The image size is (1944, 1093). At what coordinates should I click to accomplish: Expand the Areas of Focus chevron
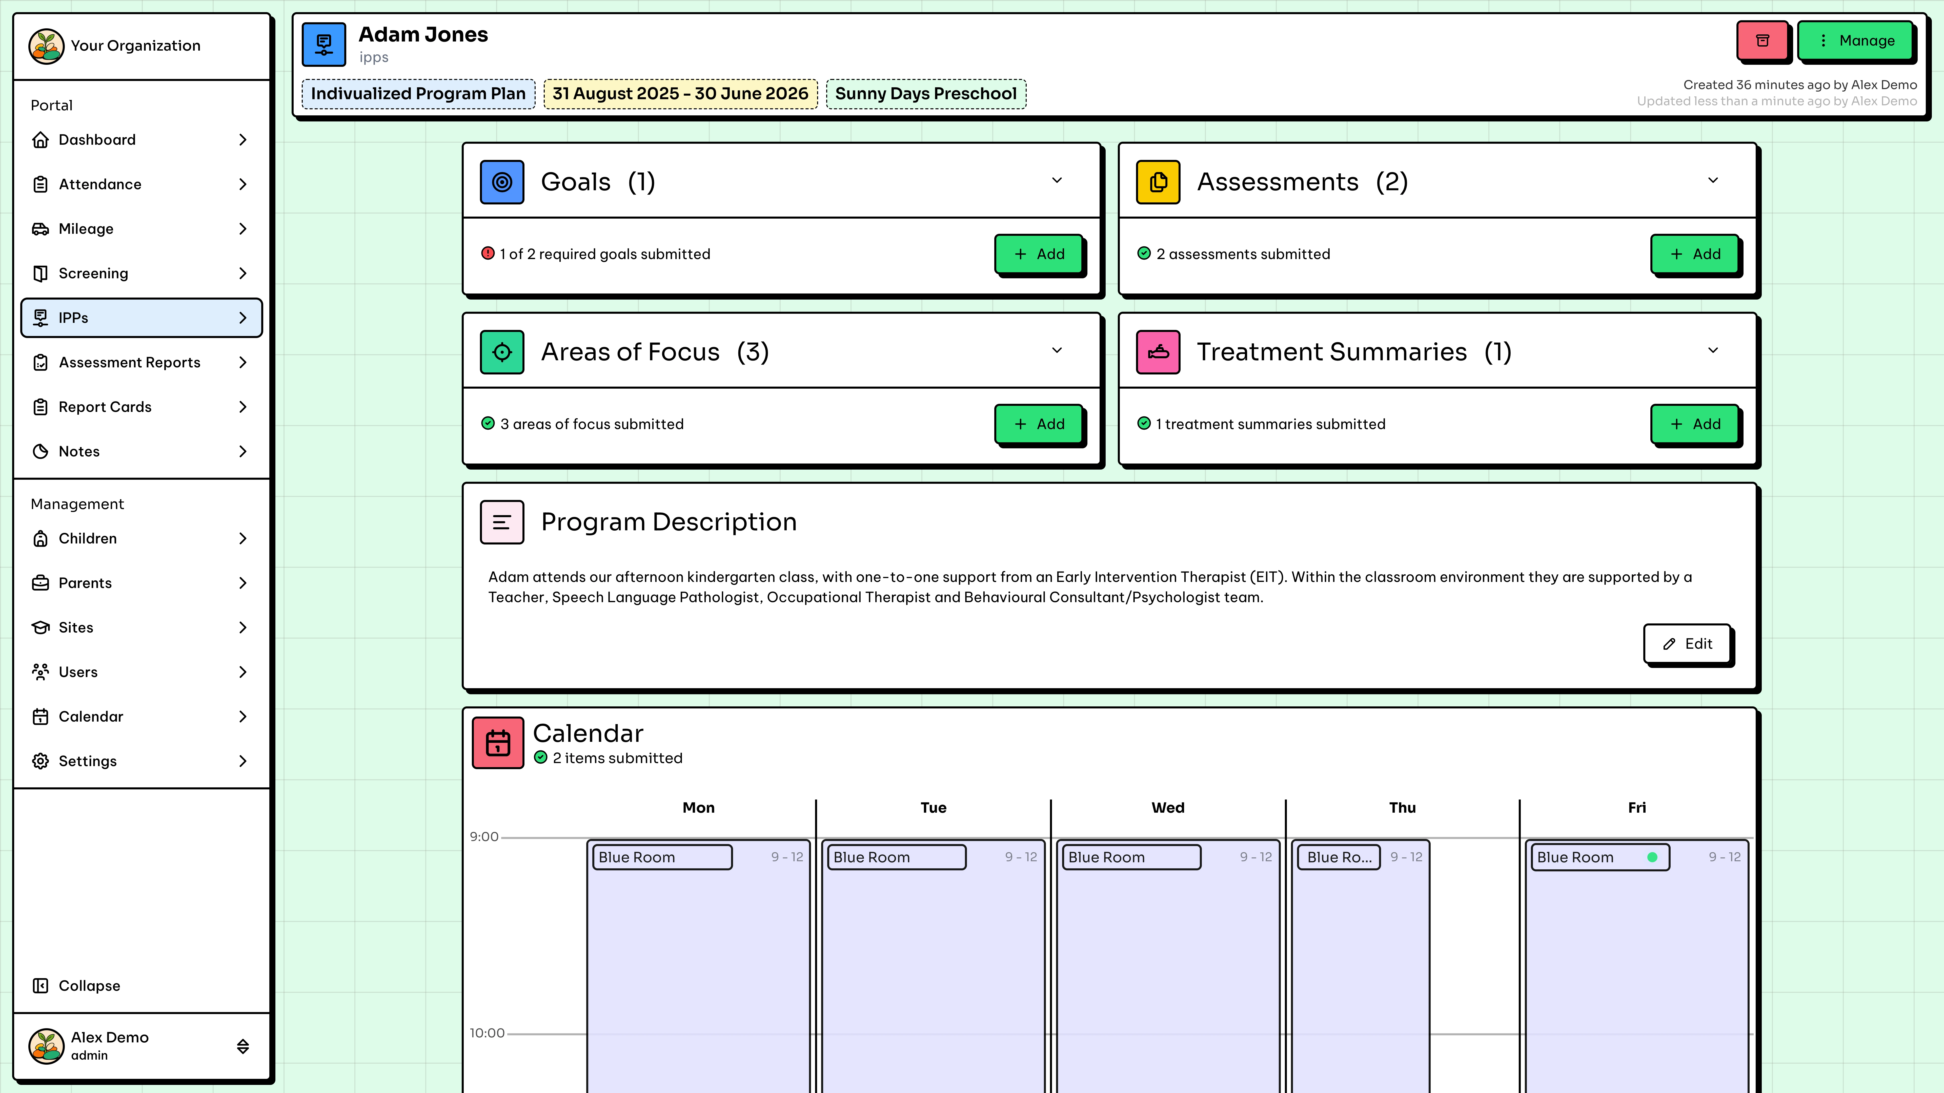pyautogui.click(x=1057, y=350)
